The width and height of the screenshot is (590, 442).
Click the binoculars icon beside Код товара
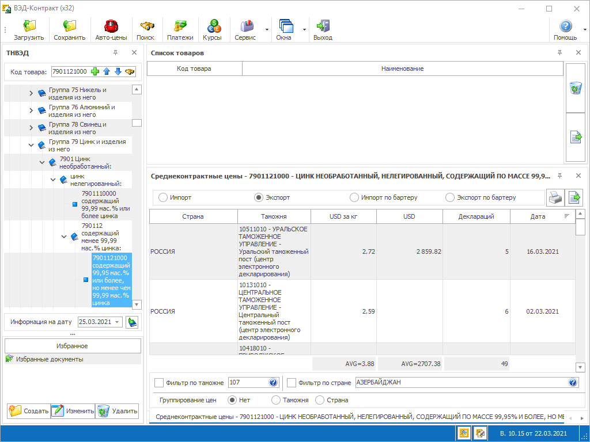point(130,71)
